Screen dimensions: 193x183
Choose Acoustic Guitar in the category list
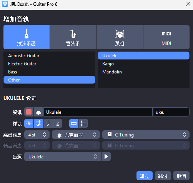coord(49,56)
